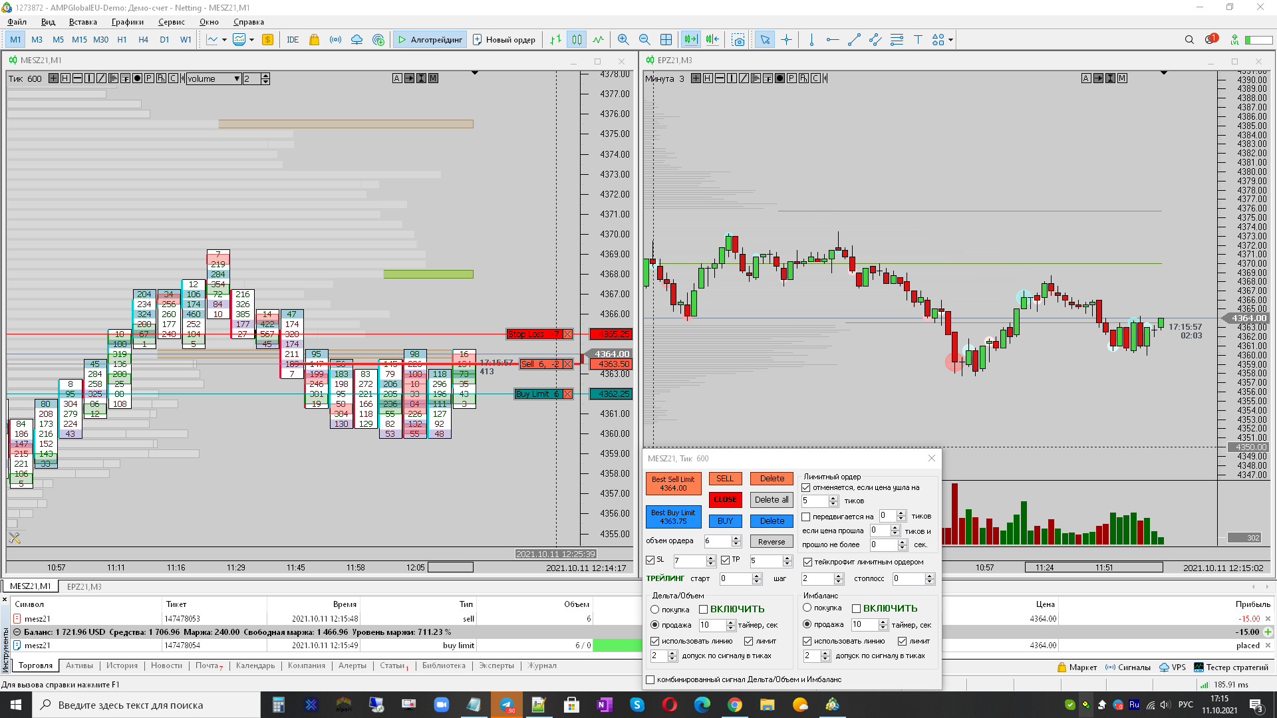This screenshot has height=718, width=1277.
Task: Switch to the История tab
Action: click(122, 665)
